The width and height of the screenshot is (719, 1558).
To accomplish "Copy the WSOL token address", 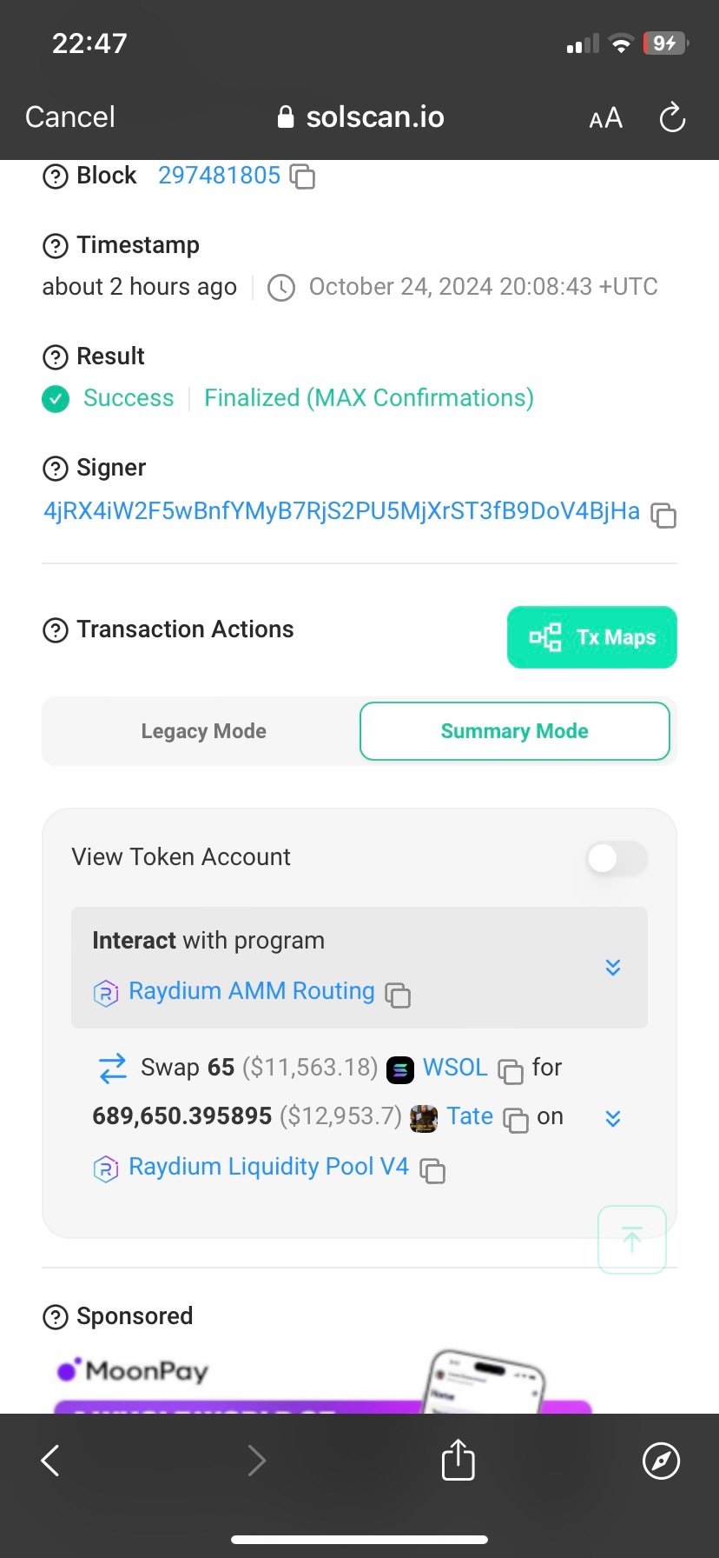I will tap(511, 1070).
